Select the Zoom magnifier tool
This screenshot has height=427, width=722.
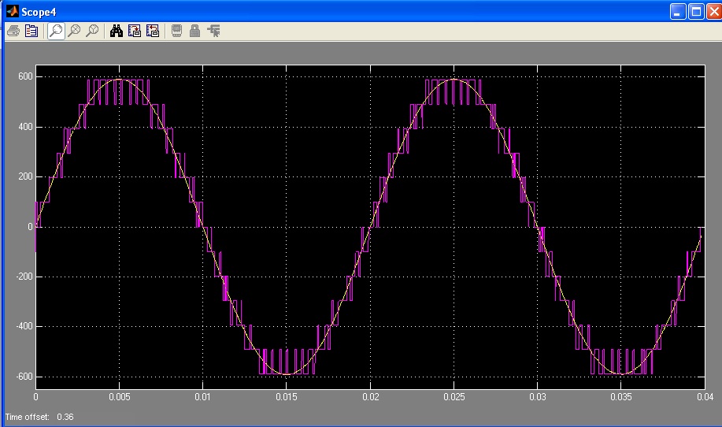56,31
